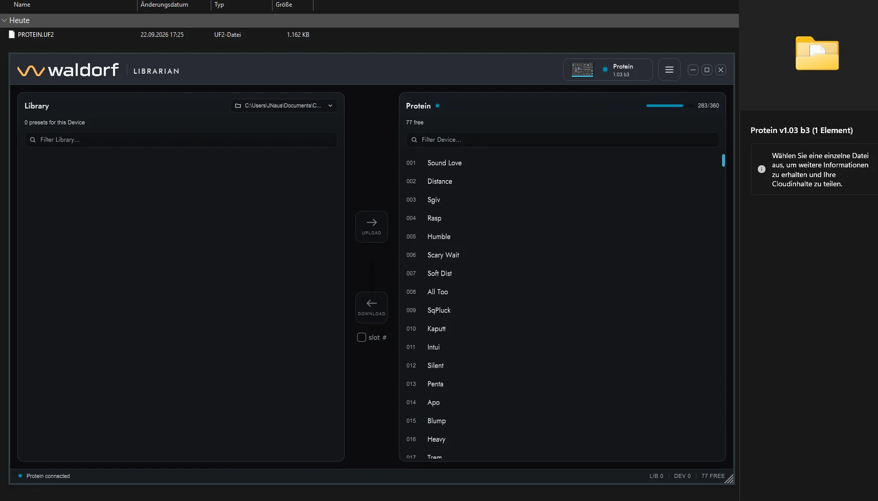Click the search icon in Filter Device field

coord(414,140)
